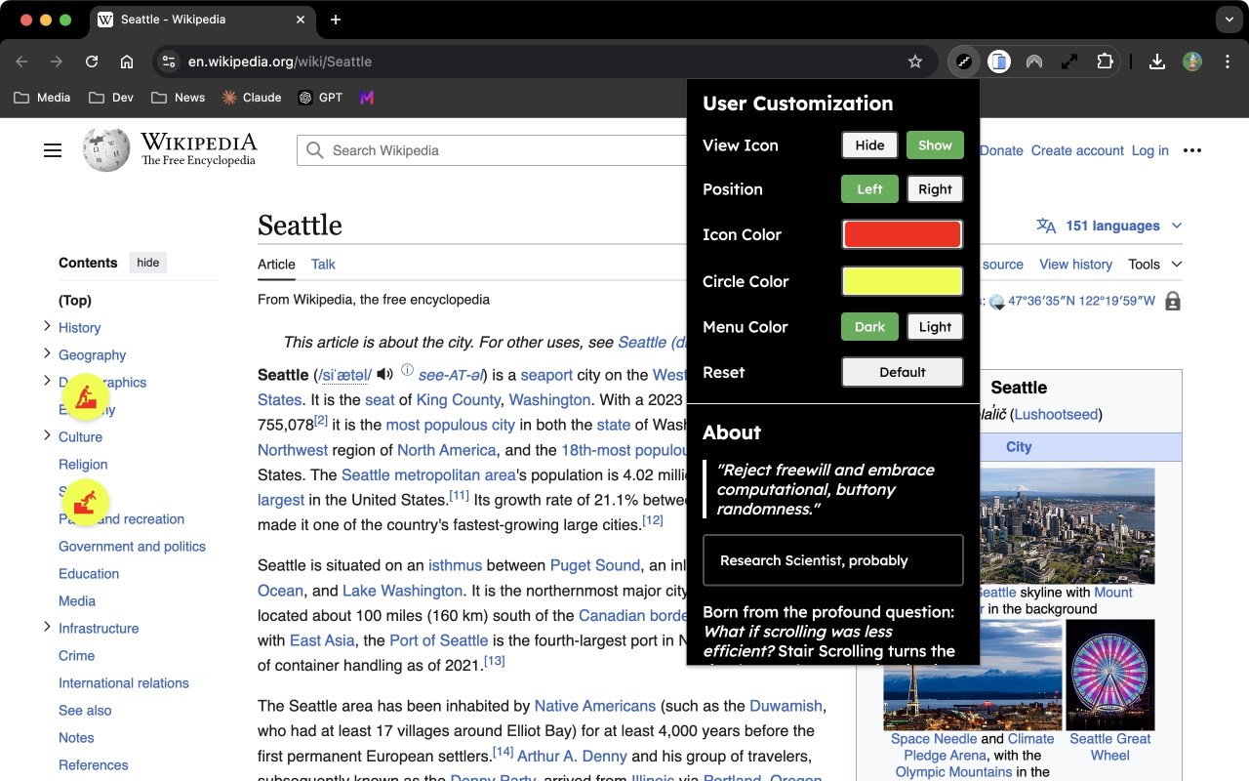Screen dimensions: 1249x781
Task: Open the GPT bookmark
Action: click(x=320, y=98)
